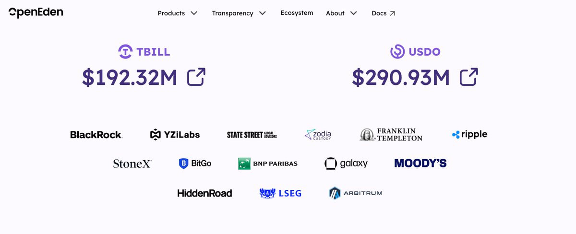Image resolution: width=576 pixels, height=234 pixels.
Task: Click the Arbitrum logo
Action: pos(356,193)
